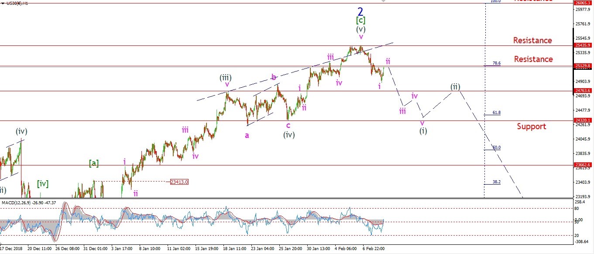Select the US30(€),H1 chart title
Viewport: 594px width, 254px height.
(x=15, y=3)
